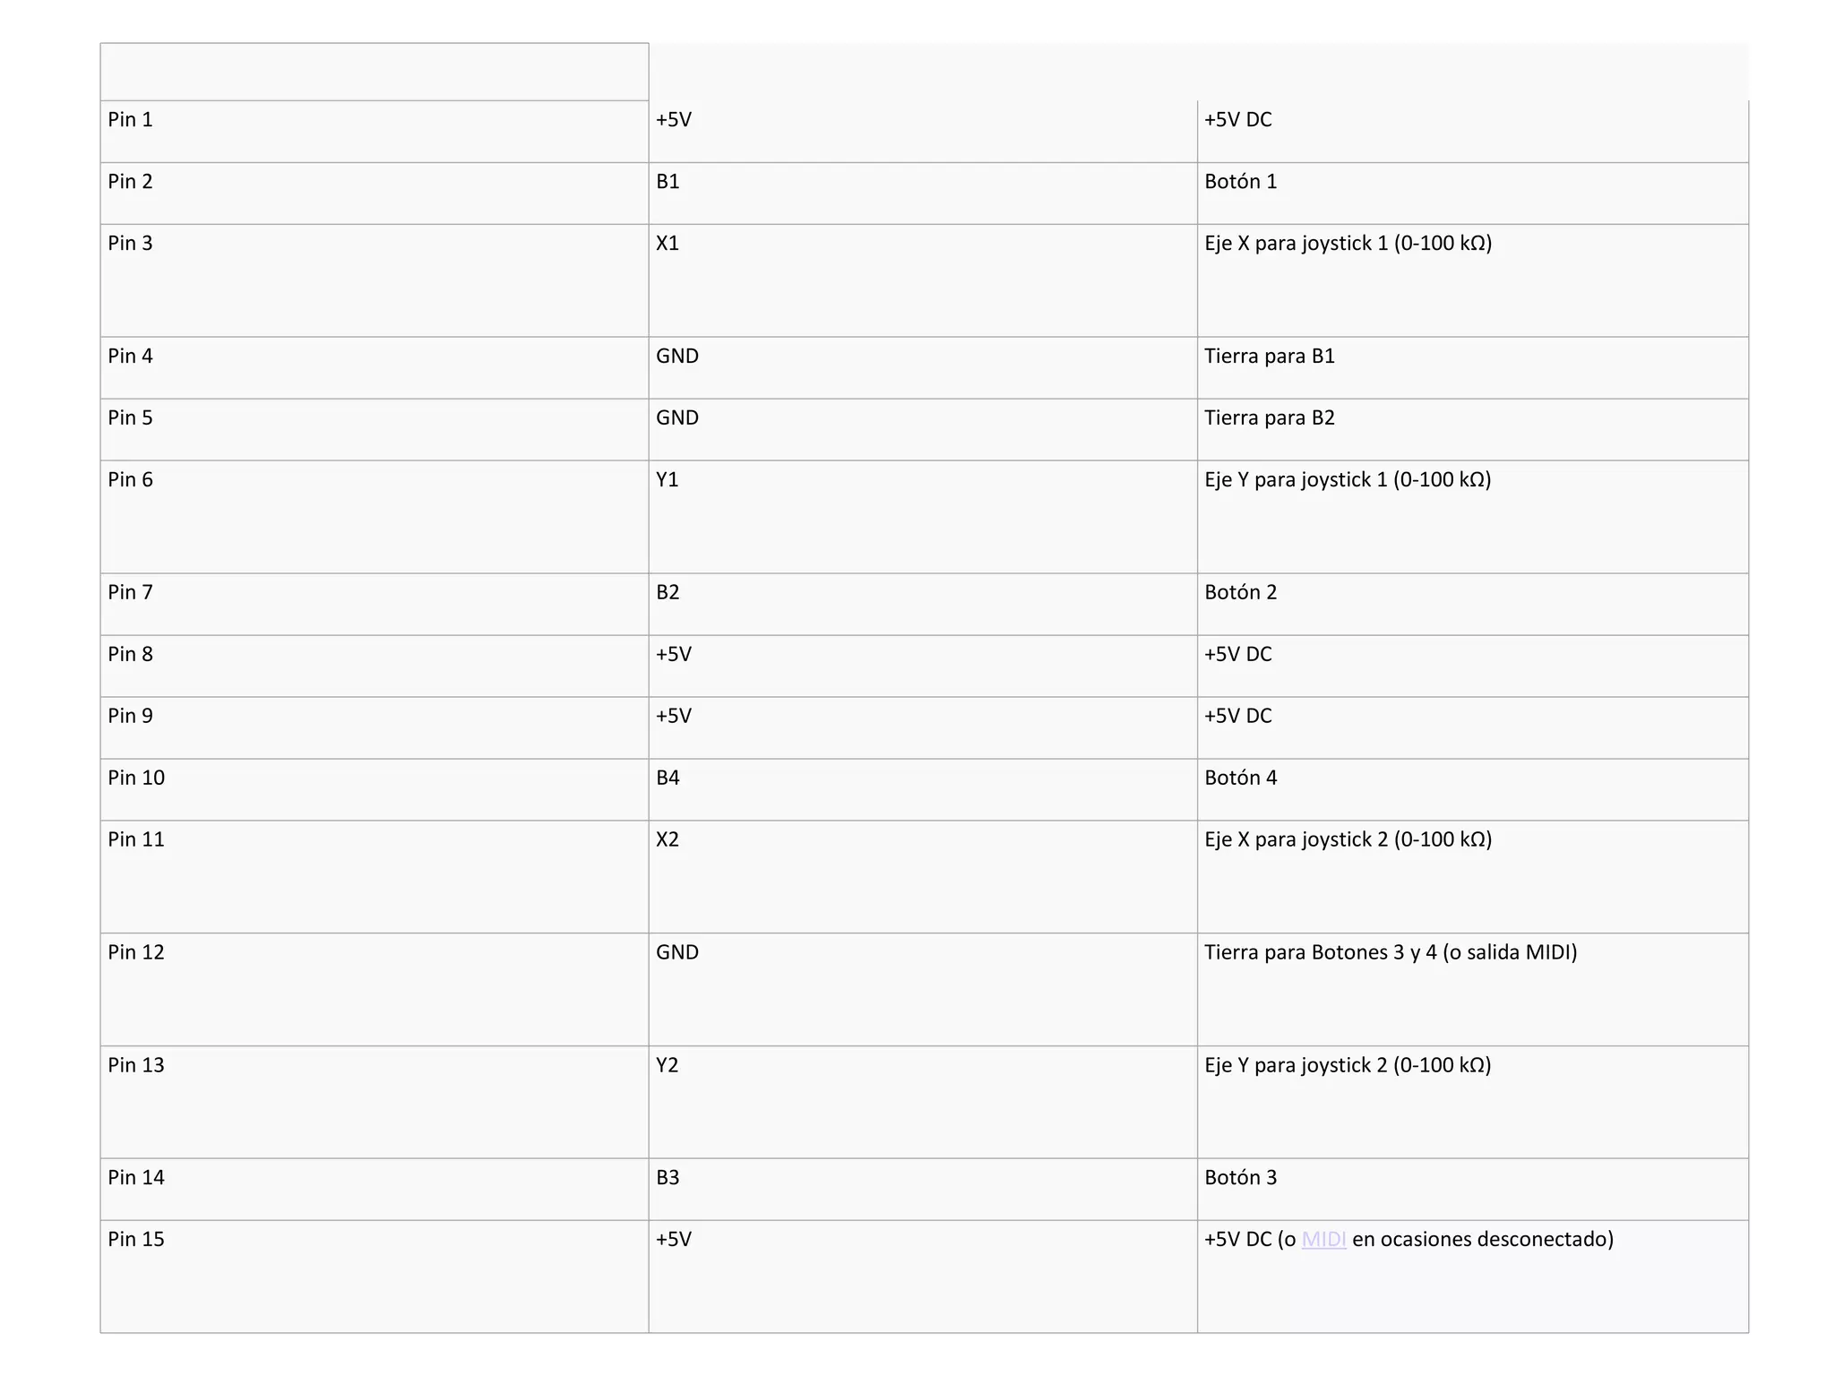Select the 'Pin 12' cell
The height and width of the screenshot is (1376, 1835).
pyautogui.click(x=136, y=952)
